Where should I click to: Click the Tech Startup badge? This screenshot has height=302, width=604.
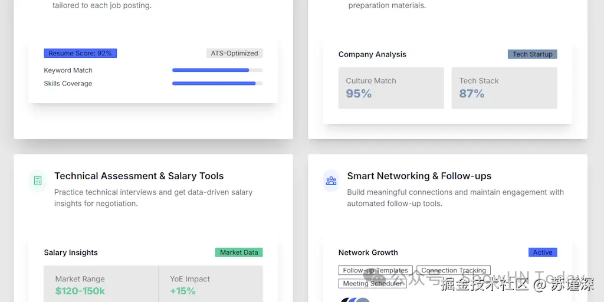(x=532, y=54)
